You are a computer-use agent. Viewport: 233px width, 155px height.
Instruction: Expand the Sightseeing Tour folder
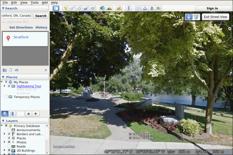pos(4,86)
